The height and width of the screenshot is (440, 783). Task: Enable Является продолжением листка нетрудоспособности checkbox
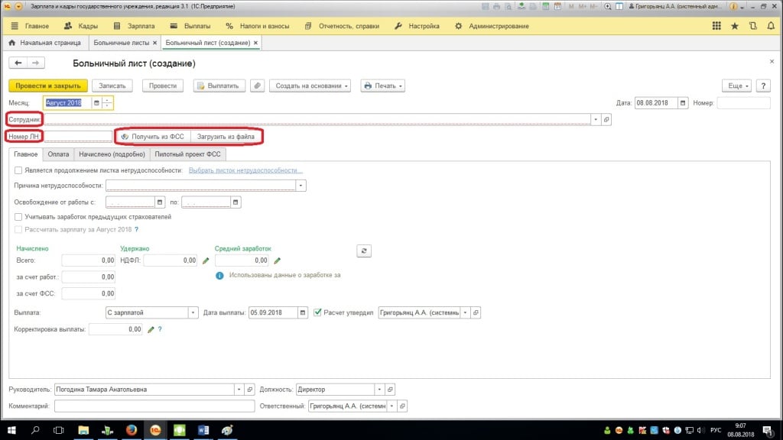pos(18,170)
